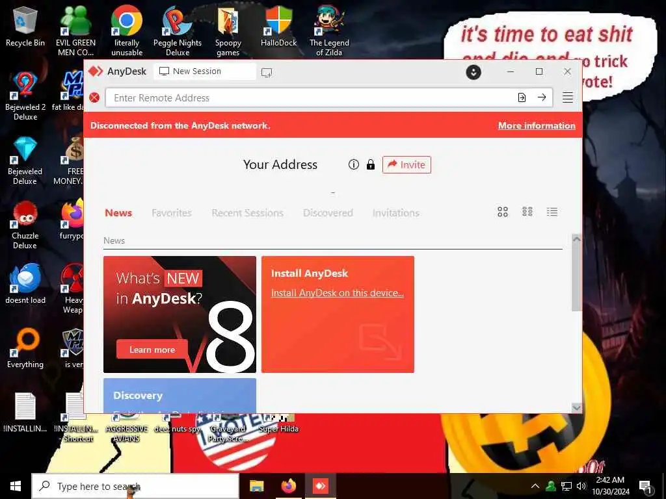The height and width of the screenshot is (499, 666).
Task: Click the Learn more button
Action: [152, 350]
